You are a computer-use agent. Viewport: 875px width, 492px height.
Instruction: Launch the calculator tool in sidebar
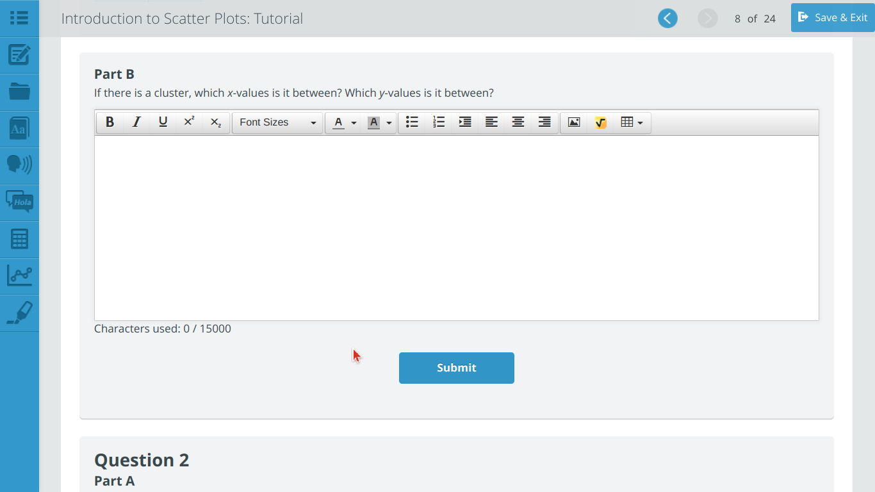[x=19, y=240]
